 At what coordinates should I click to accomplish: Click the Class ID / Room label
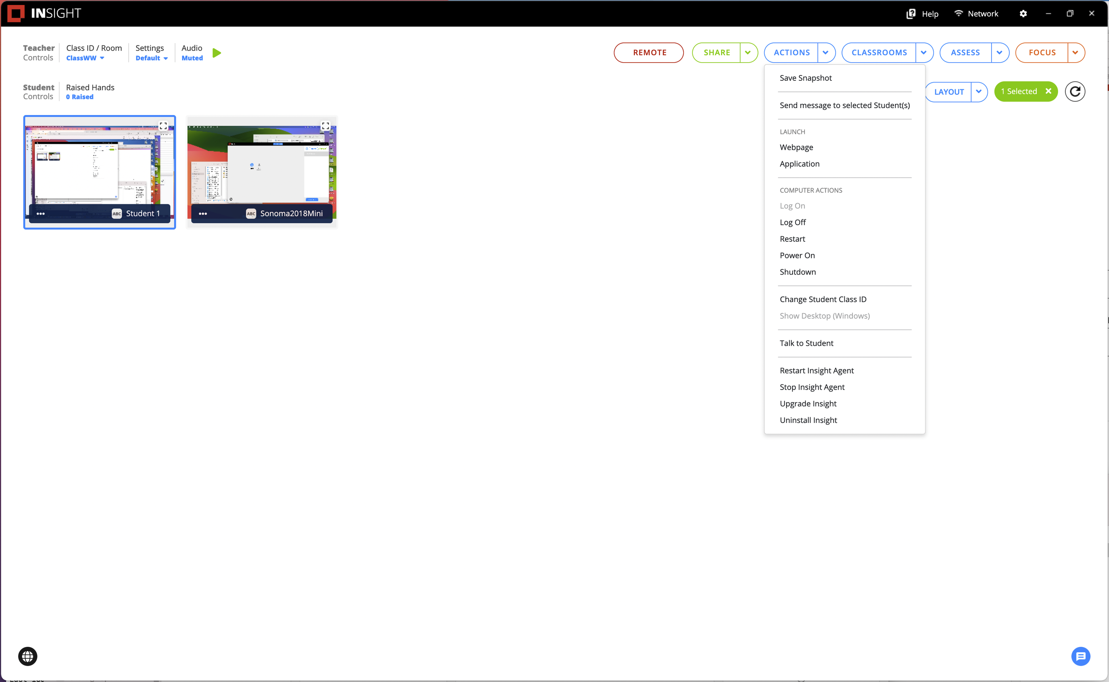click(x=94, y=48)
